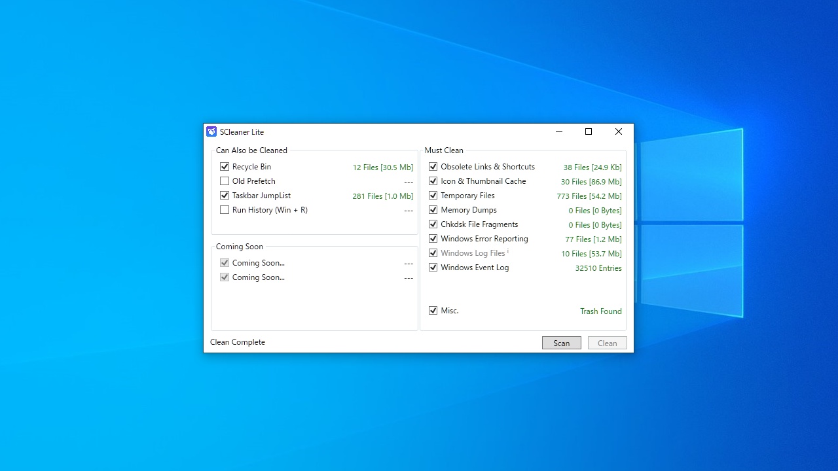
Task: Click the 'SCleaner Lite' window title text
Action: click(x=242, y=132)
